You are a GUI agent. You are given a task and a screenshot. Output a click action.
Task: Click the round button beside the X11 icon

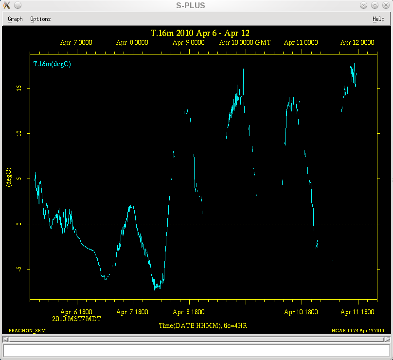click(18, 5)
